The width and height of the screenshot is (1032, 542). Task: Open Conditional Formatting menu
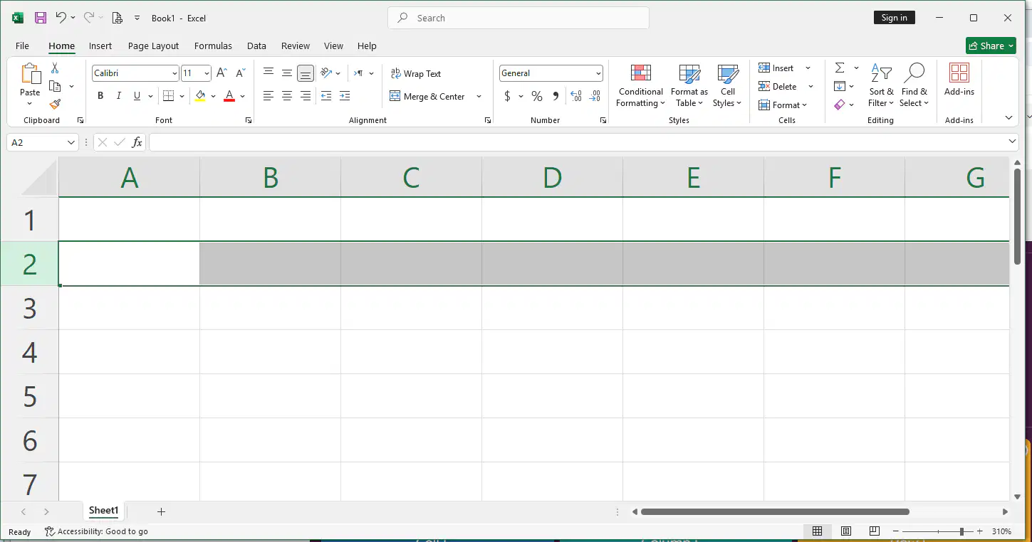pyautogui.click(x=641, y=85)
